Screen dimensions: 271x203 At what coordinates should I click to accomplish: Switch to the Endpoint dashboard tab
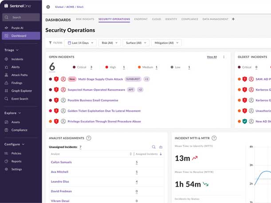click(141, 20)
